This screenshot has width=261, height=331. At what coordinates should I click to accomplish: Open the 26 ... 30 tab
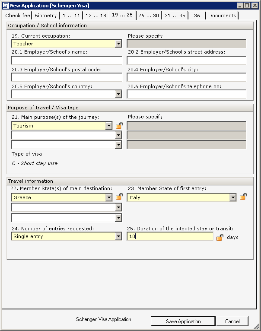coord(149,16)
